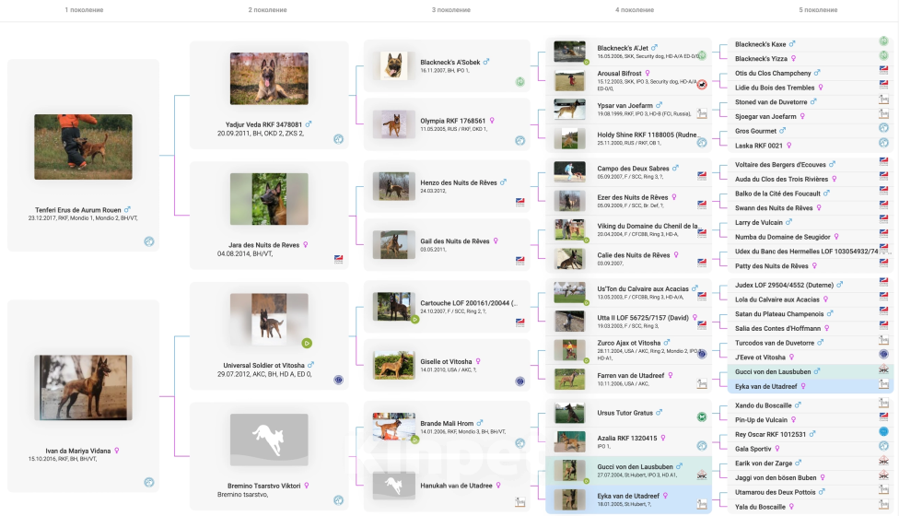Select 'Voltaire des Bergers d'Ecouves' entry
The height and width of the screenshot is (516, 899).
click(780, 165)
